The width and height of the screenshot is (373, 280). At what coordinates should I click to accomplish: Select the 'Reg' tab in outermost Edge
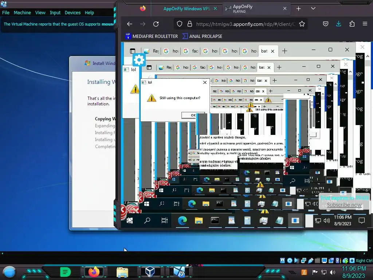(x=152, y=51)
